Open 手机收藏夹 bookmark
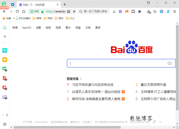This screenshot has width=179, height=129. [x=23, y=18]
